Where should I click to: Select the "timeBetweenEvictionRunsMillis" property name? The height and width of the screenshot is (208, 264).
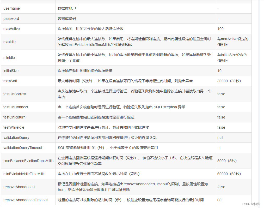[x=28, y=161]
